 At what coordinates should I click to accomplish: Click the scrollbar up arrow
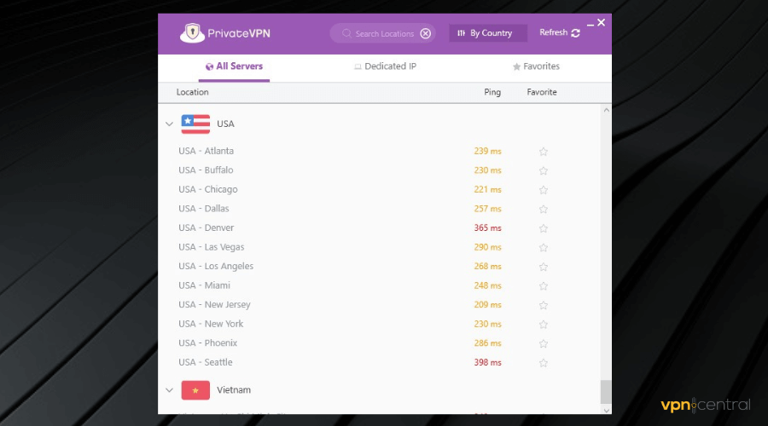[607, 110]
